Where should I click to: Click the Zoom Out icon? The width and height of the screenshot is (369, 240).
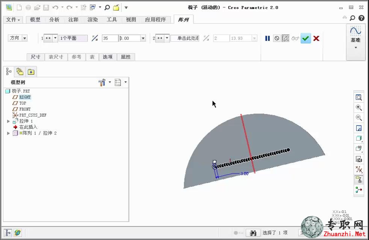[358, 118]
